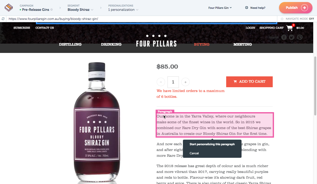Click the quantity input field
Viewport: 317px width, 184px height.
click(173, 82)
